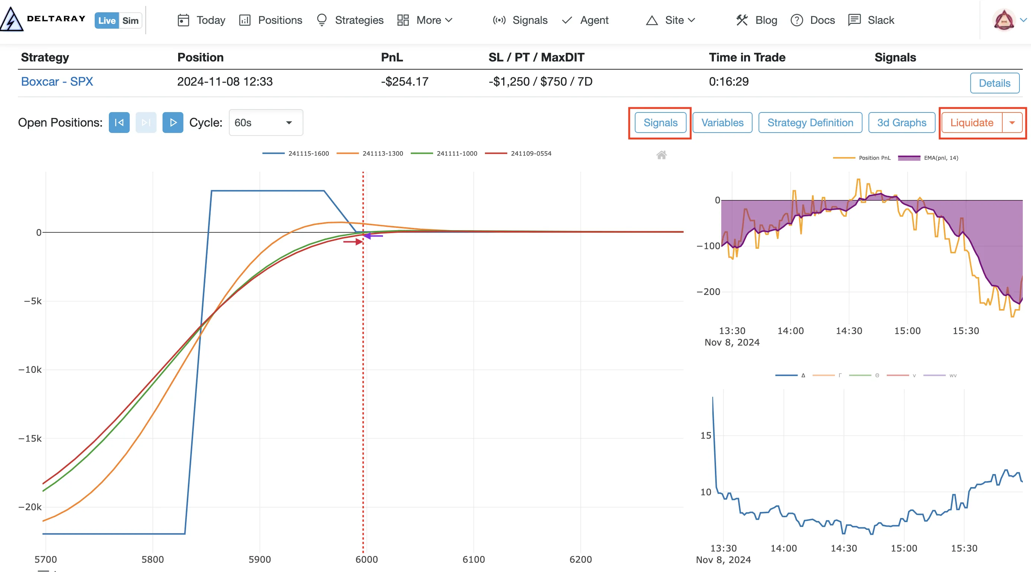Screen dimensions: 1031x572
Task: Go to the Positions page
Action: pyautogui.click(x=271, y=20)
